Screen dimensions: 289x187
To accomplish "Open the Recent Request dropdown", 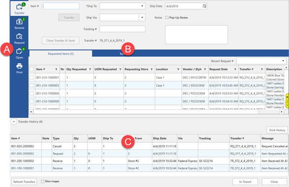I will (x=283, y=61).
